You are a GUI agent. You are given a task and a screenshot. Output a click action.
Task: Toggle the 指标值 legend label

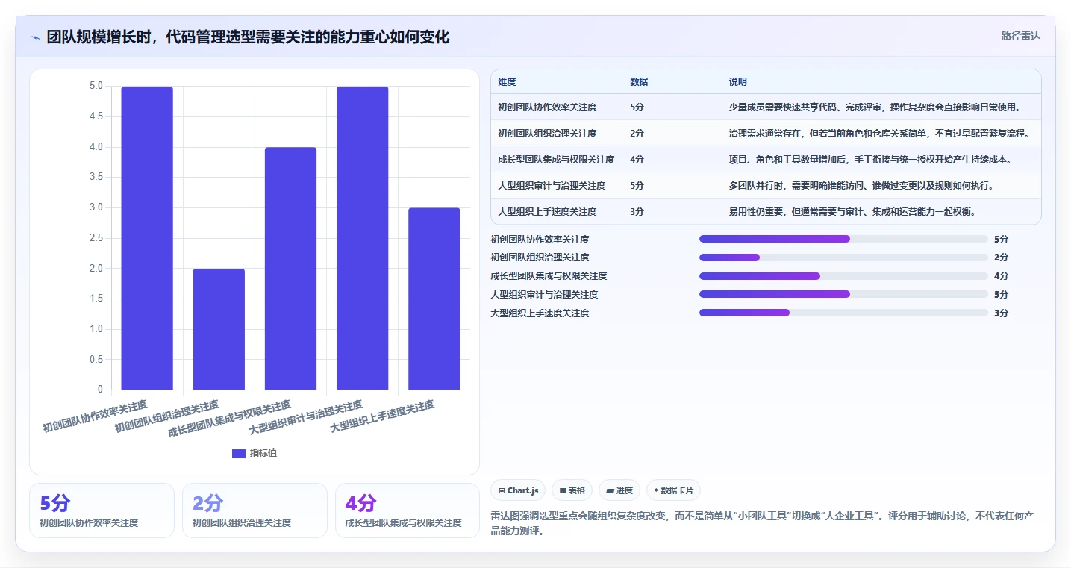click(263, 453)
